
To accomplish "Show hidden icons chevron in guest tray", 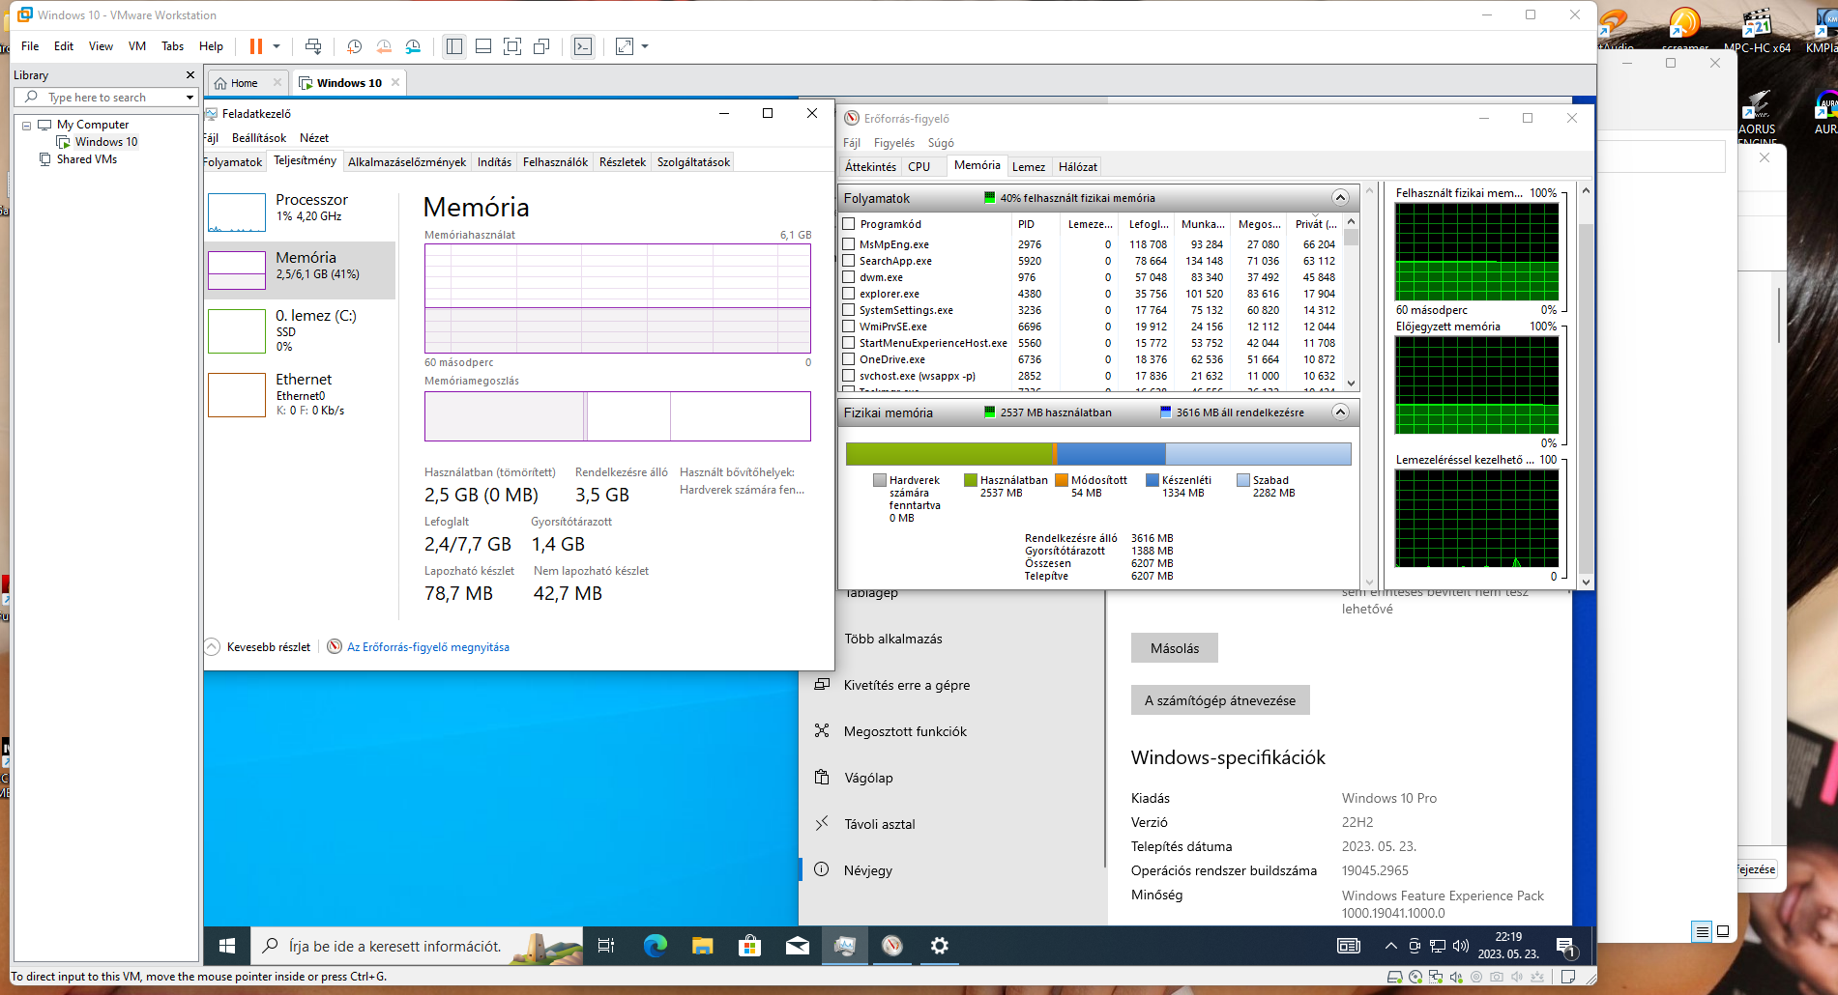I will coord(1390,946).
